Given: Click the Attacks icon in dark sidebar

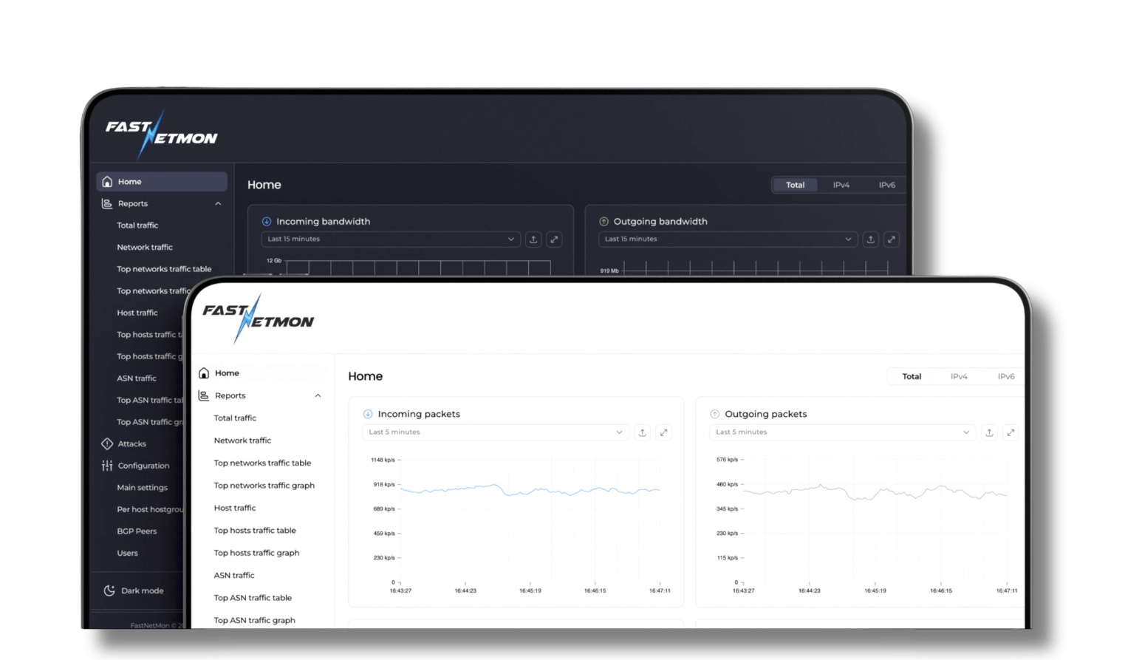Looking at the screenshot, I should pos(107,443).
